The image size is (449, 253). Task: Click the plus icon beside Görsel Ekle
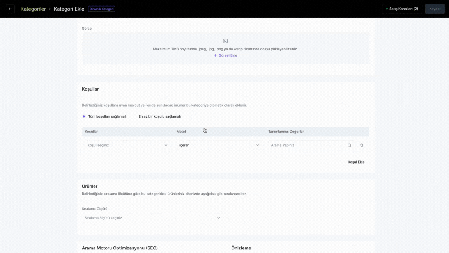coord(215,55)
